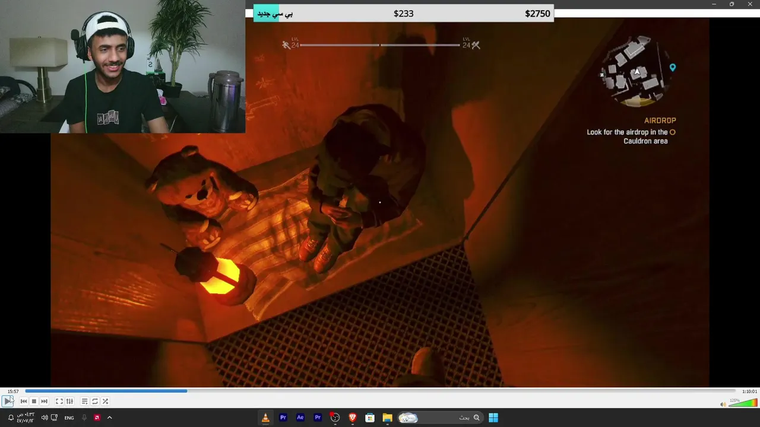Open the AMD software tray icon
Viewport: 760px width, 427px height.
click(97, 418)
